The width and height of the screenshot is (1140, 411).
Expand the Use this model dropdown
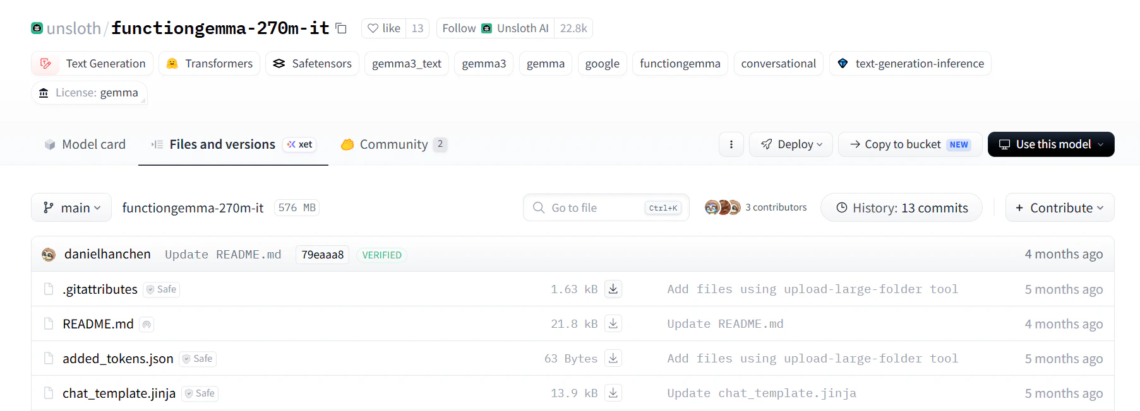click(x=1051, y=144)
